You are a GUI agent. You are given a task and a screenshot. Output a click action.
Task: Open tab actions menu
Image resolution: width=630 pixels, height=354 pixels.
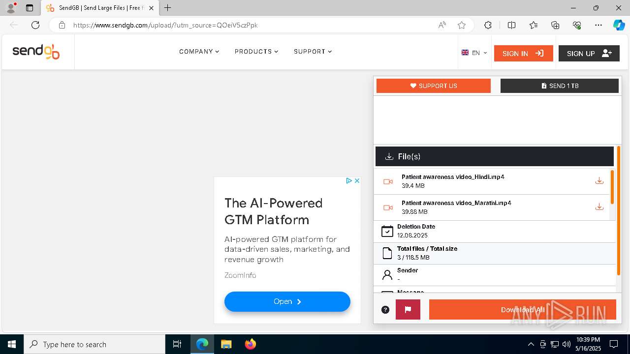click(30, 8)
